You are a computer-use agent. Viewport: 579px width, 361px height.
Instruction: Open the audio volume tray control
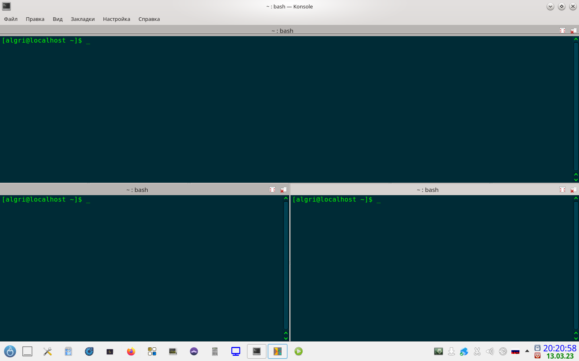coord(490,351)
